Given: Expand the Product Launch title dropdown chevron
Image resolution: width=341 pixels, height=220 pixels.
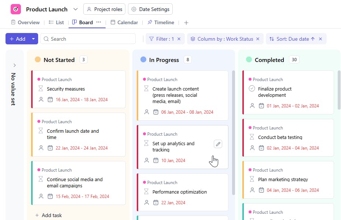Looking at the screenshot, I should pyautogui.click(x=76, y=9).
